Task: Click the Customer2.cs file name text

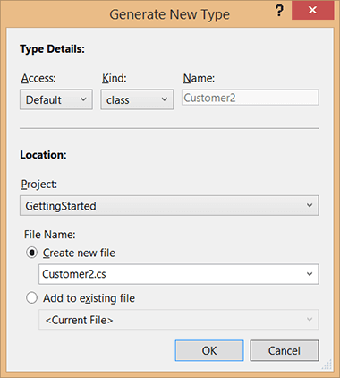Action: pyautogui.click(x=74, y=274)
